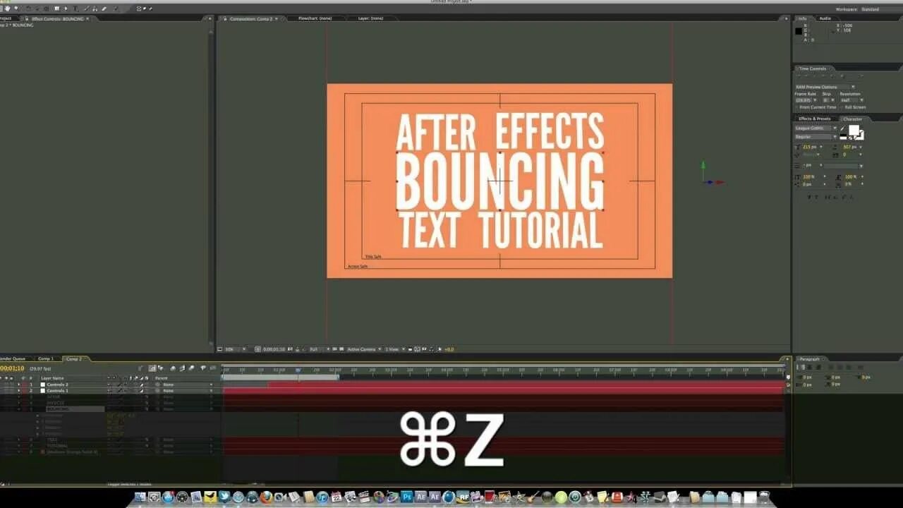The height and width of the screenshot is (508, 903).
Task: Switch to the Audio panel tab
Action: (825, 18)
